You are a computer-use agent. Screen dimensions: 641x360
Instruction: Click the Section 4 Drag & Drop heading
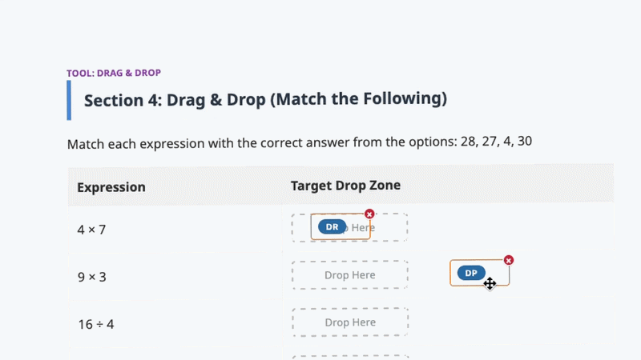point(264,100)
